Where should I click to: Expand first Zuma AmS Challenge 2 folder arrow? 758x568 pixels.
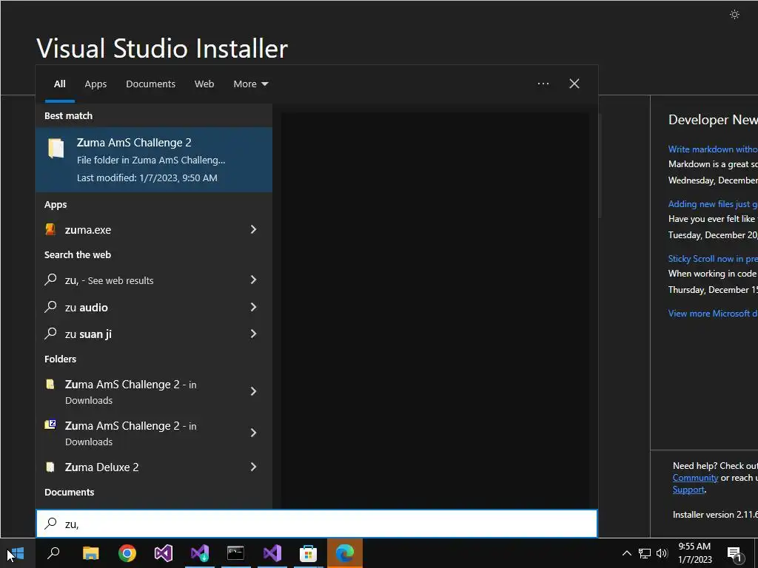point(253,391)
